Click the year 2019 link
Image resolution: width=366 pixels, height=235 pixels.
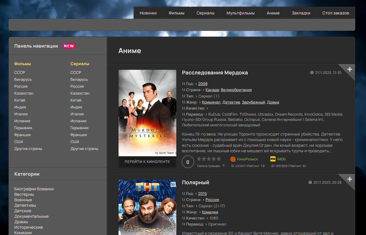click(202, 193)
